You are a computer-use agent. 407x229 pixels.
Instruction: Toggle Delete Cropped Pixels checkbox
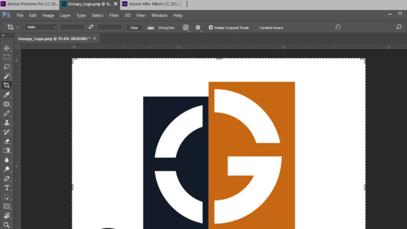click(x=211, y=27)
